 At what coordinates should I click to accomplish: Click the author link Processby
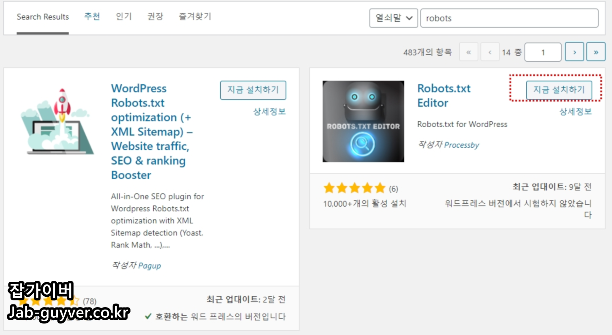click(462, 145)
